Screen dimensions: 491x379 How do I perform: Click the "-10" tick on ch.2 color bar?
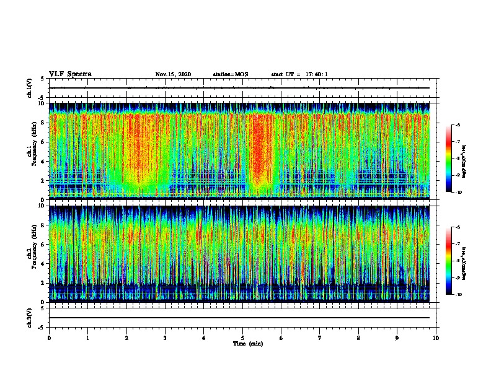pyautogui.click(x=458, y=295)
